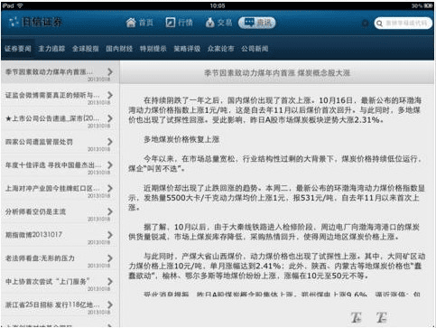Tap the battery indicator in status bar

[x=428, y=5]
